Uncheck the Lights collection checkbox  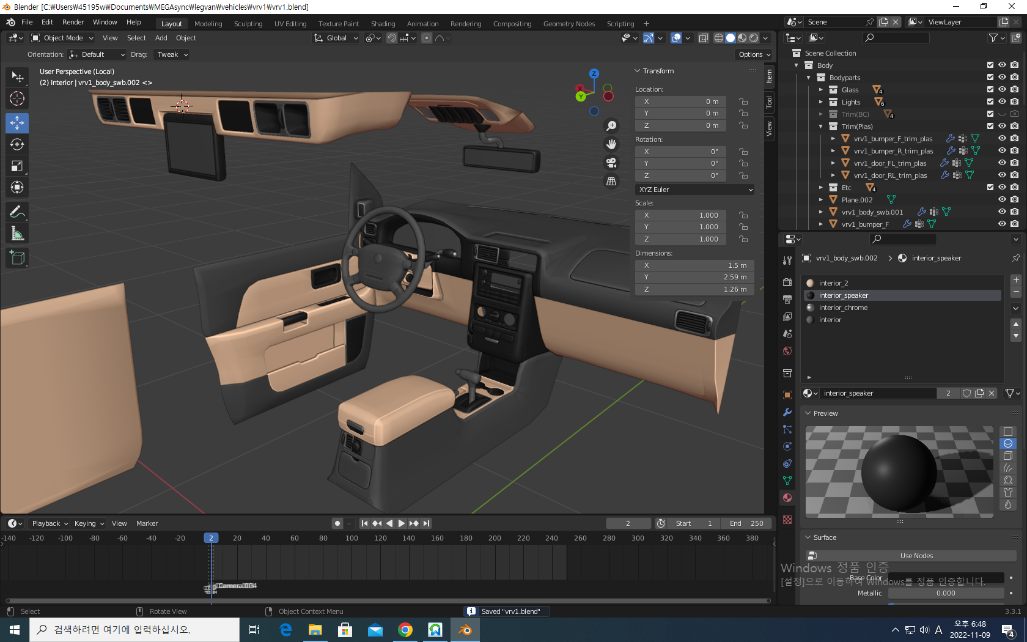click(x=990, y=101)
